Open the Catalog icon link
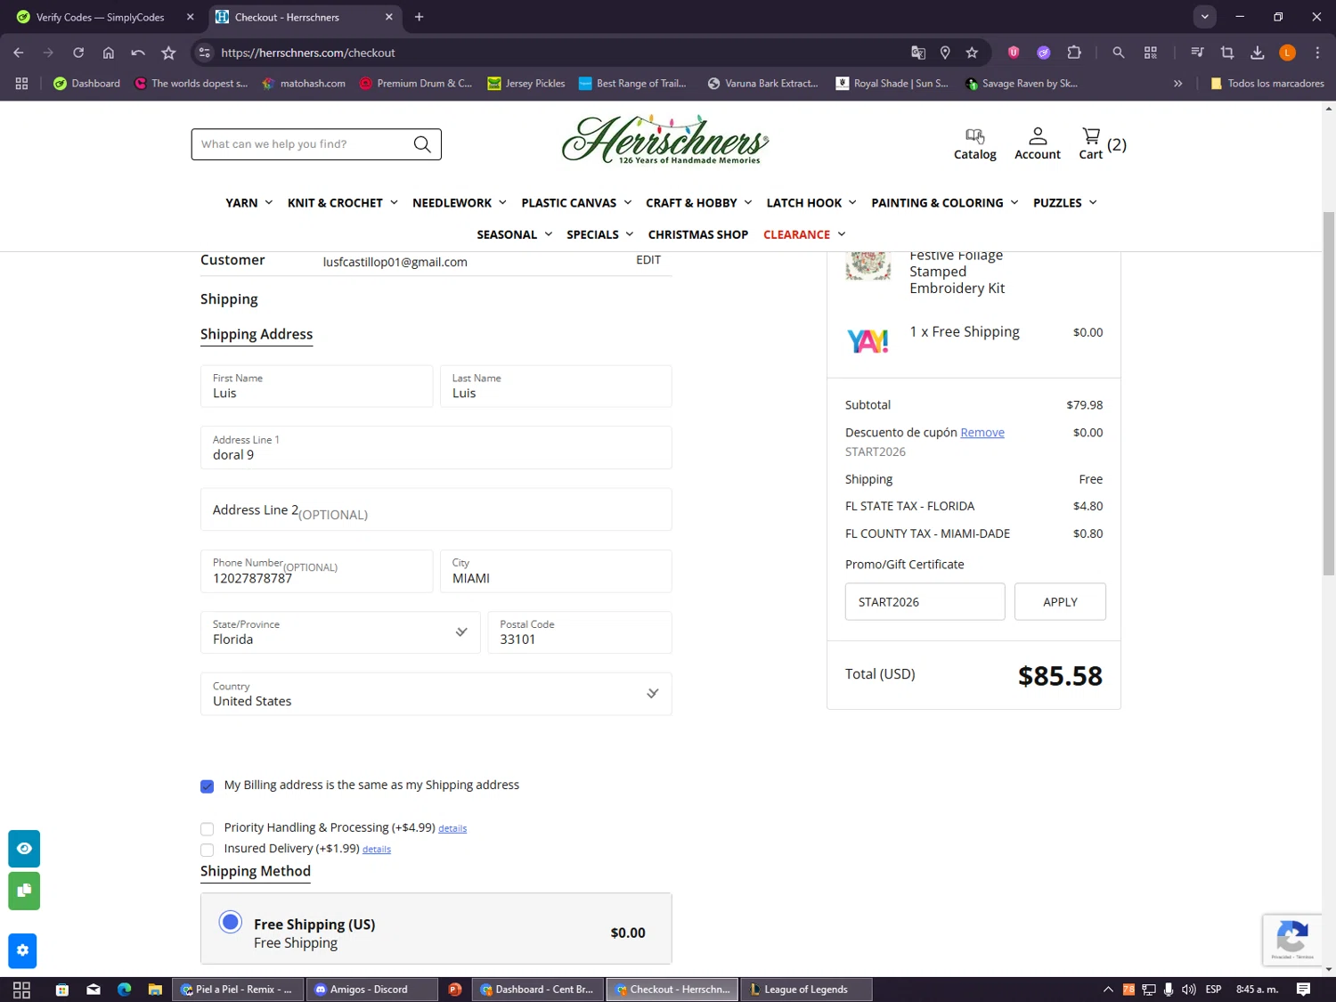The width and height of the screenshot is (1336, 1002). click(975, 144)
